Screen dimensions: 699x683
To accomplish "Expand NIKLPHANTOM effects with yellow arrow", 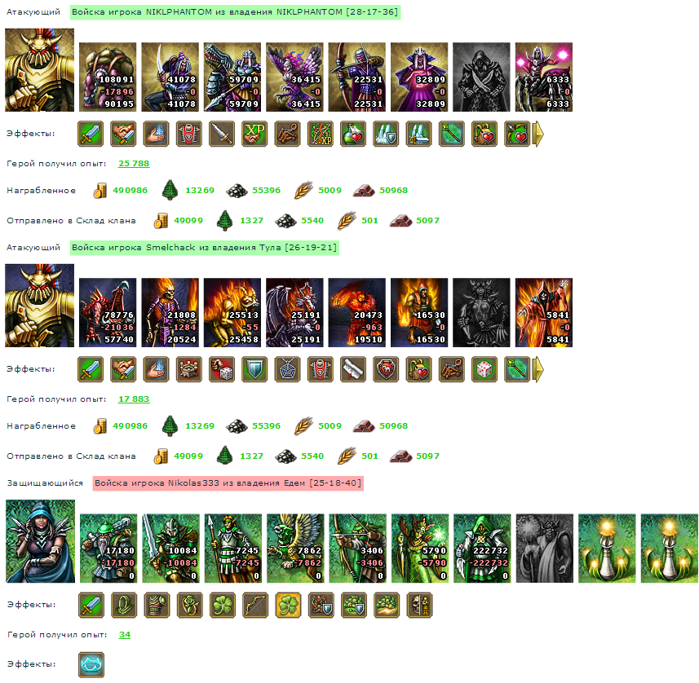I will [538, 134].
